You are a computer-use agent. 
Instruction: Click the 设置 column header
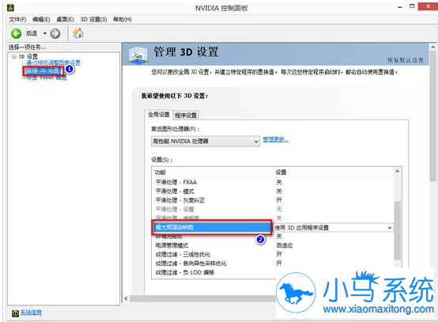(281, 172)
